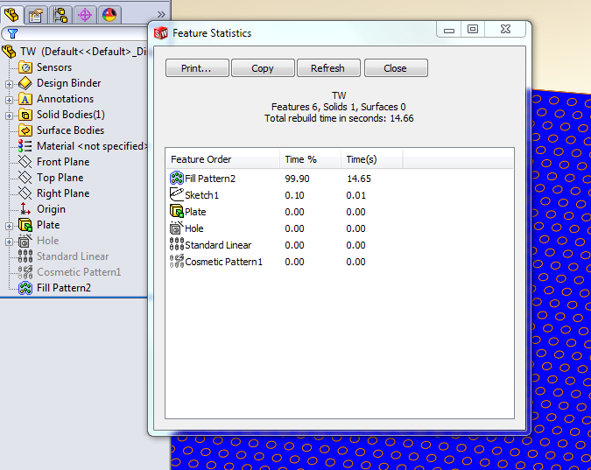Viewport: 591px width, 470px height.
Task: Click the filter funnel icon in the tree
Action: [x=12, y=33]
